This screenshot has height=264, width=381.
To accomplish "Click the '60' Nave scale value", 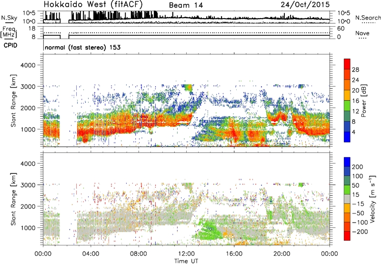I will pos(341,29).
